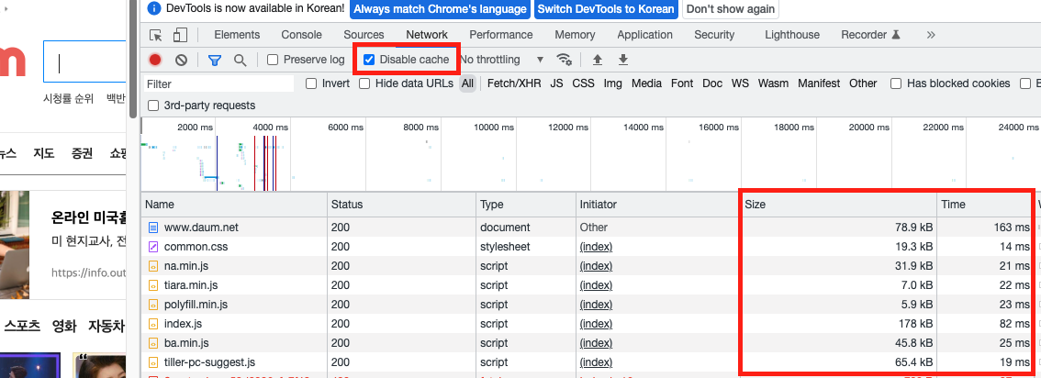The width and height of the screenshot is (1041, 378).
Task: Filter requests by Fetch/XHR
Action: [514, 83]
